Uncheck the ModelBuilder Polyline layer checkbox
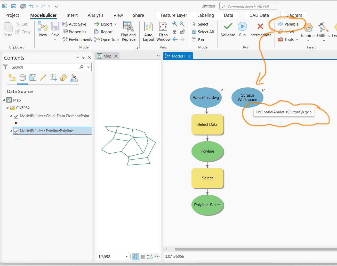The image size is (337, 266). pos(16,131)
